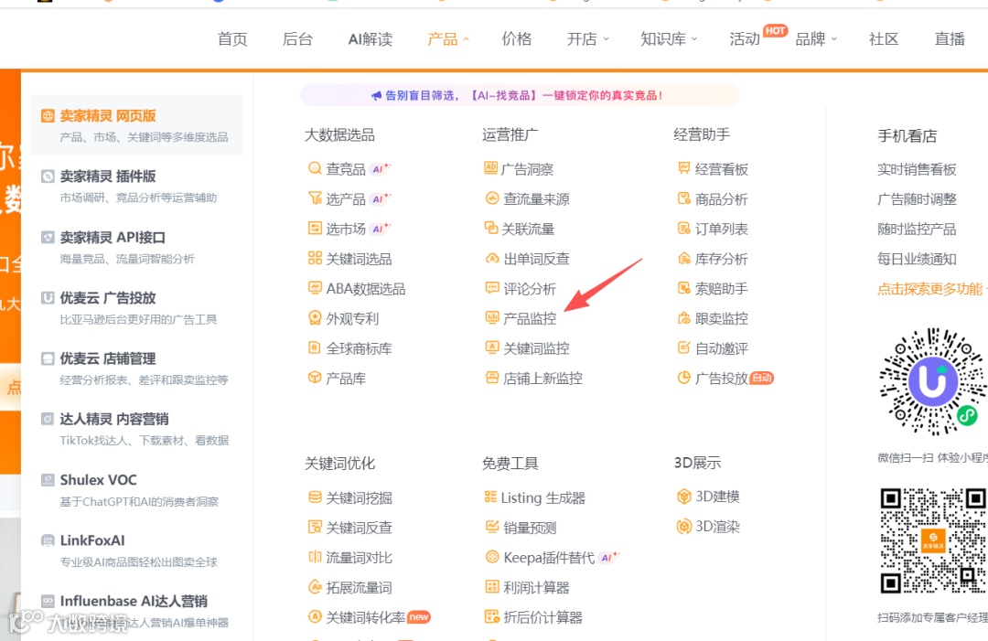Click the 关联流量 icon
This screenshot has width=988, height=641.
491,228
